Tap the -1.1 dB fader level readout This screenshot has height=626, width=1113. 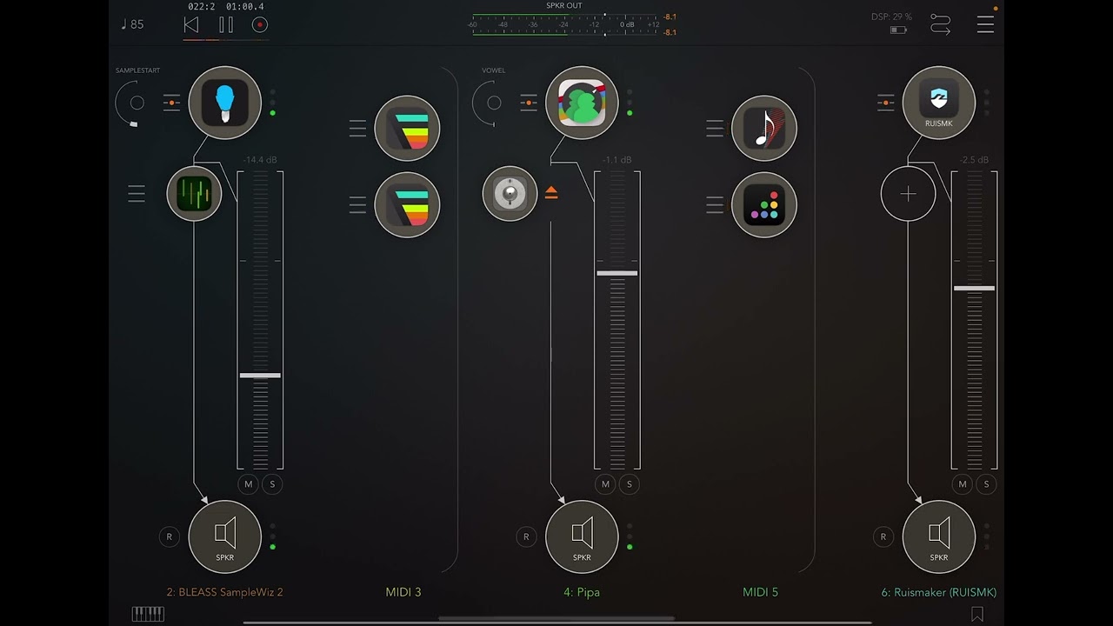pos(617,160)
